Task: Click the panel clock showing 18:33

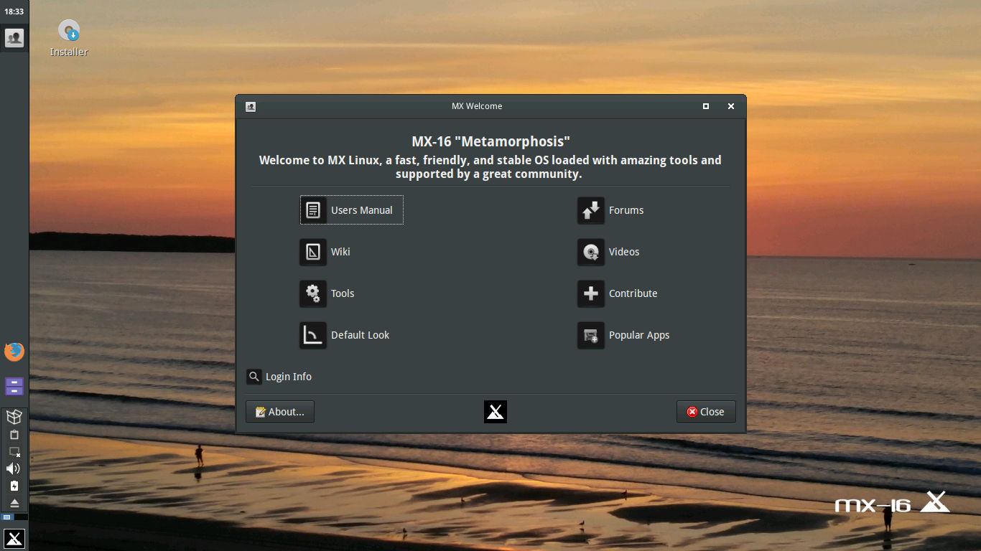Action: 14,11
